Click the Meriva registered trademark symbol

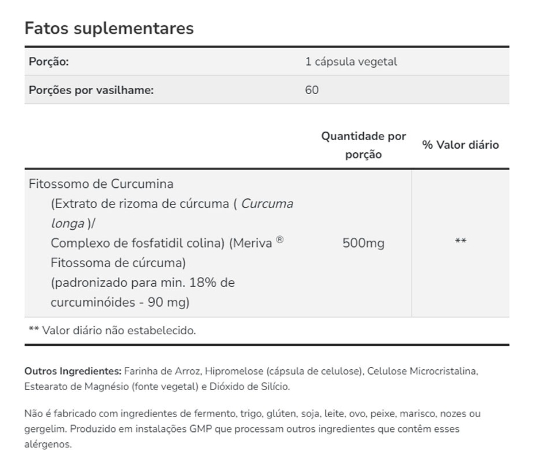(279, 240)
